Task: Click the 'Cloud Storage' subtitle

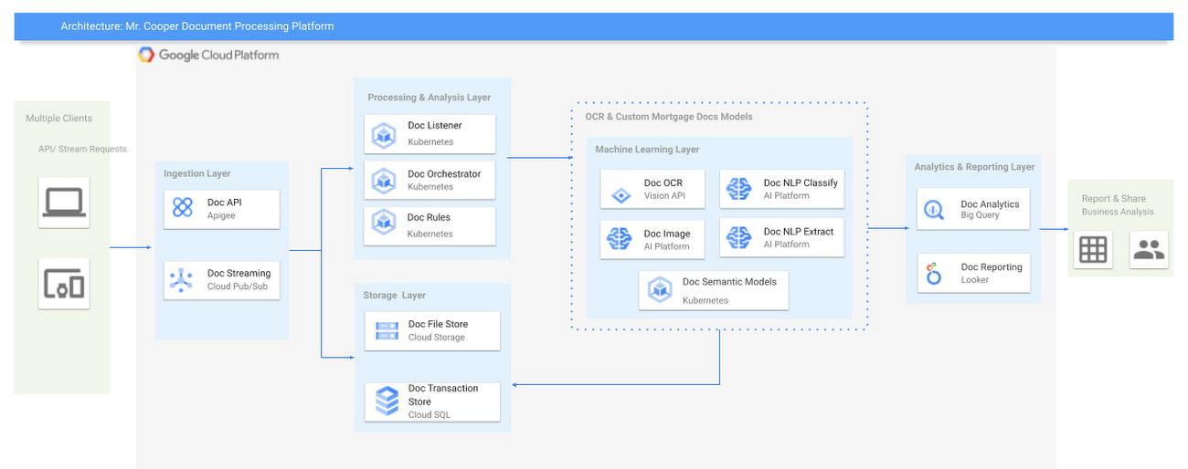Action: [437, 338]
